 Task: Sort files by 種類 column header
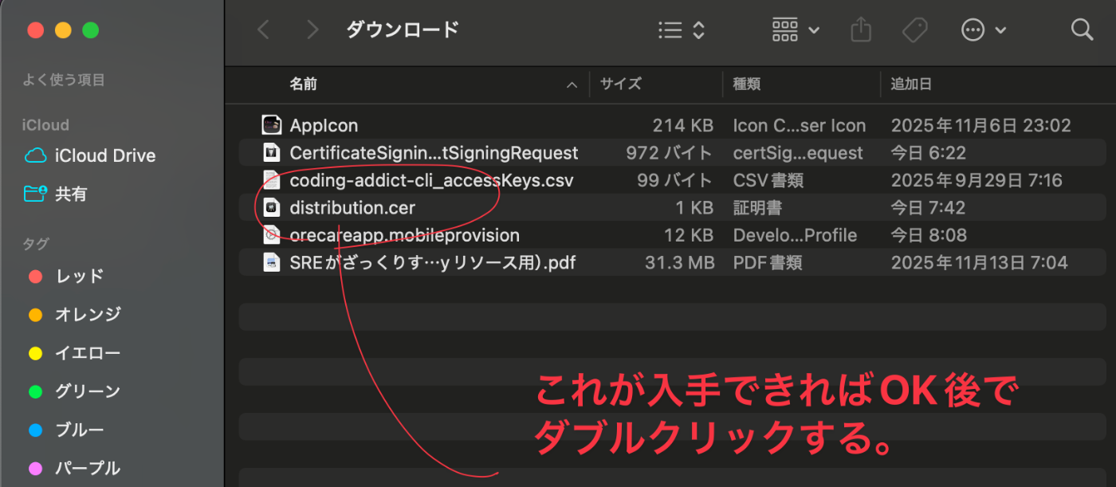[746, 84]
